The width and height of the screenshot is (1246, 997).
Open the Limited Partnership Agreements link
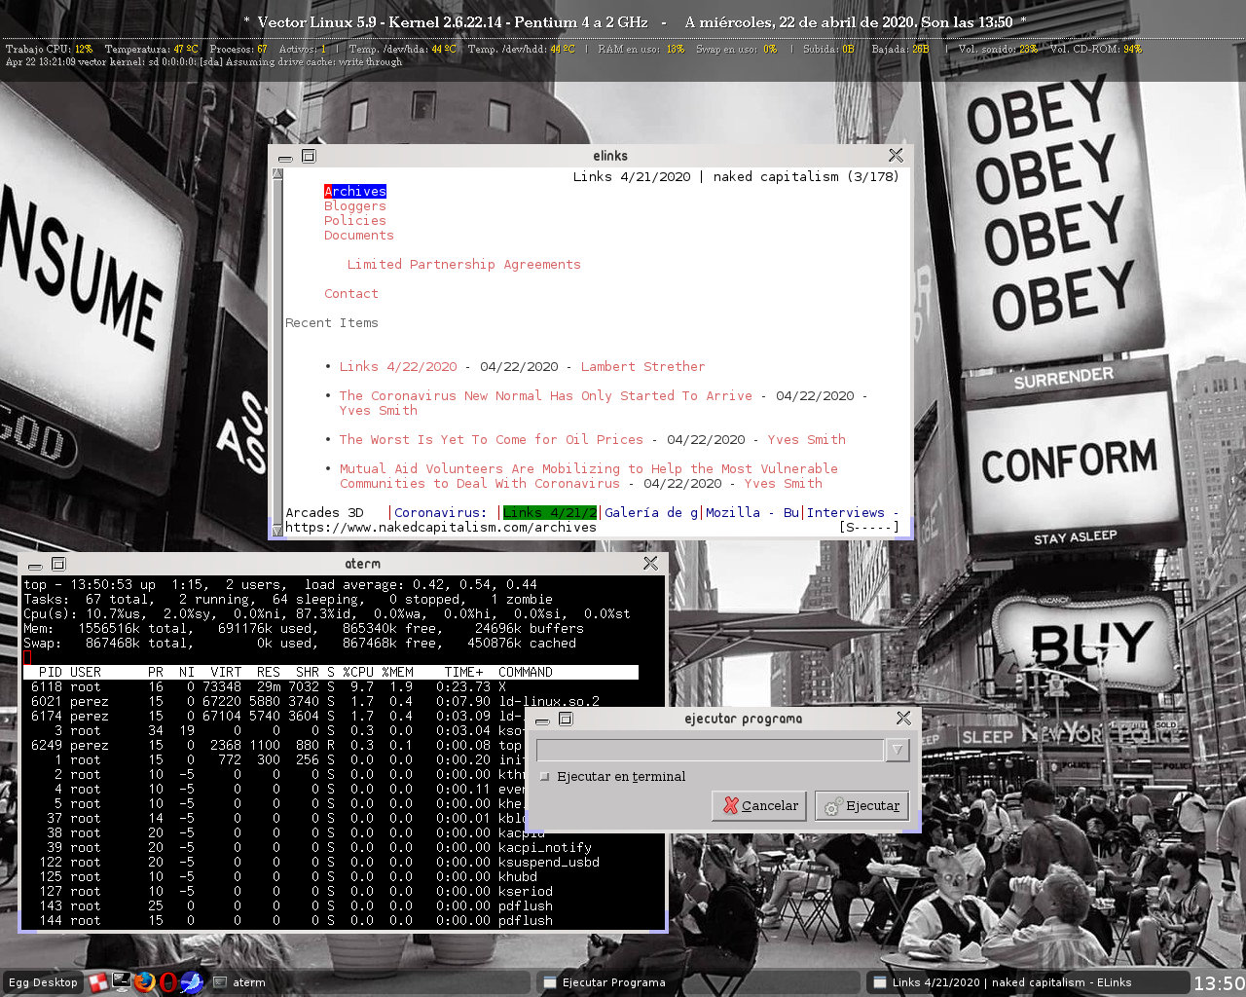tap(464, 265)
